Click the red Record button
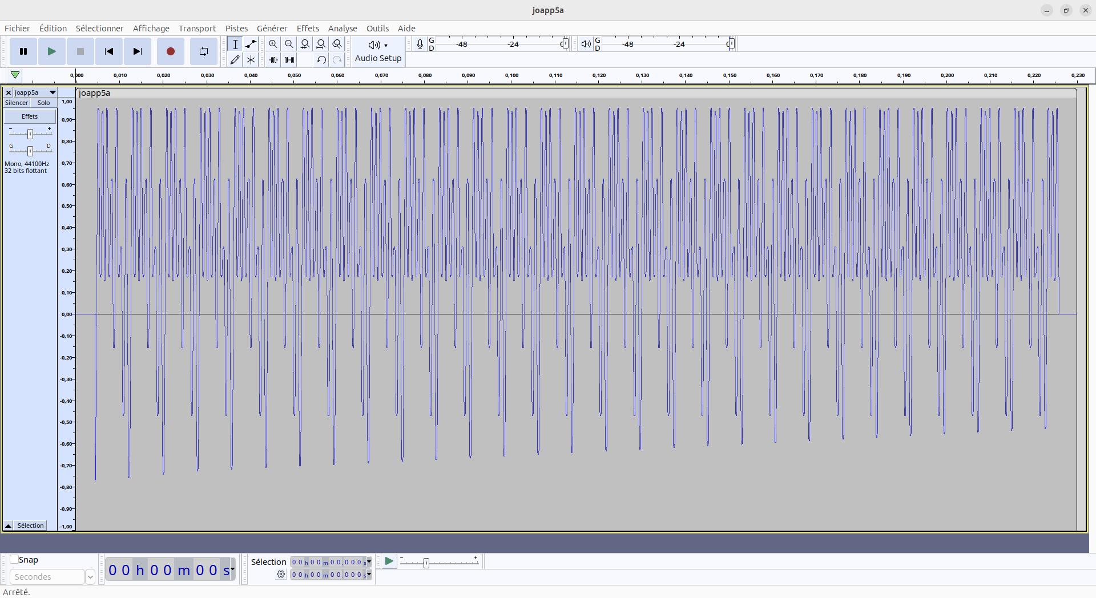 point(170,51)
